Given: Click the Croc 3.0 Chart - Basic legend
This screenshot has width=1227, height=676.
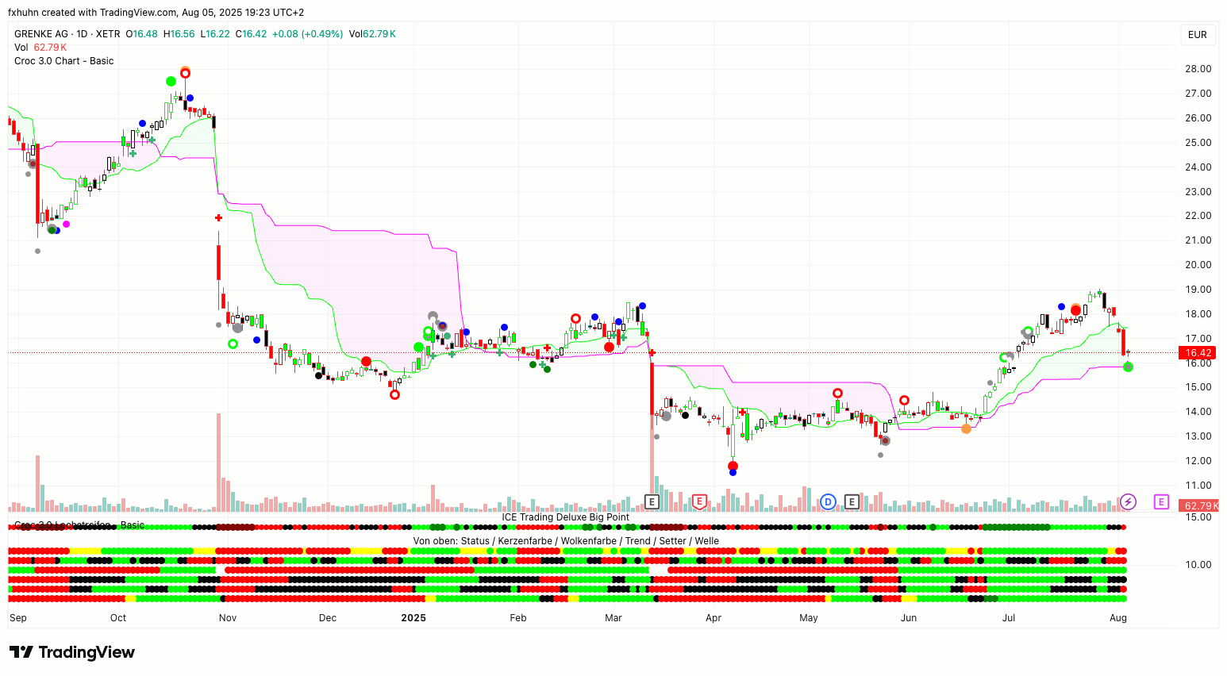Looking at the screenshot, I should coord(63,61).
